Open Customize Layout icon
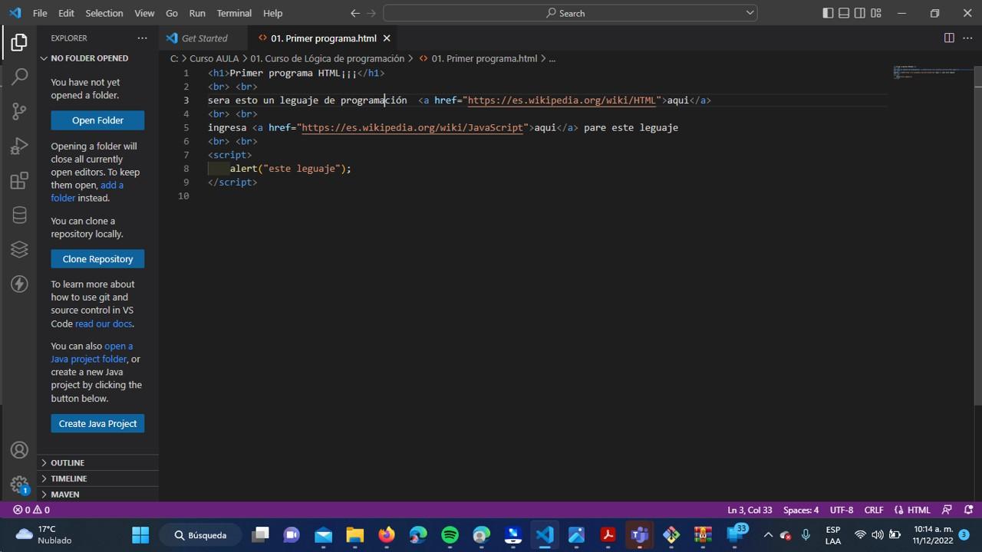 [876, 13]
